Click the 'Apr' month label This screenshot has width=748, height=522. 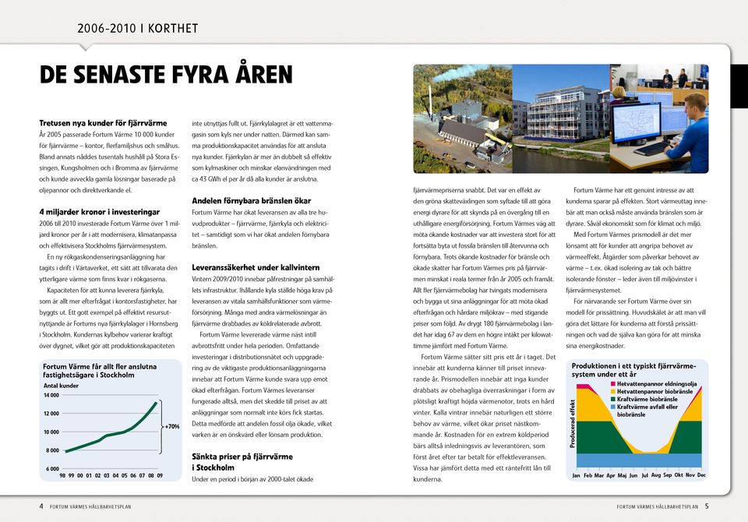point(611,475)
